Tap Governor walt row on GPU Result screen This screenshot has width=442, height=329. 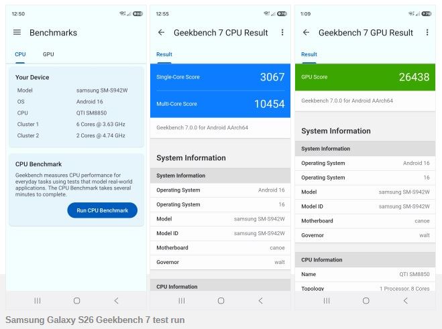[365, 235]
